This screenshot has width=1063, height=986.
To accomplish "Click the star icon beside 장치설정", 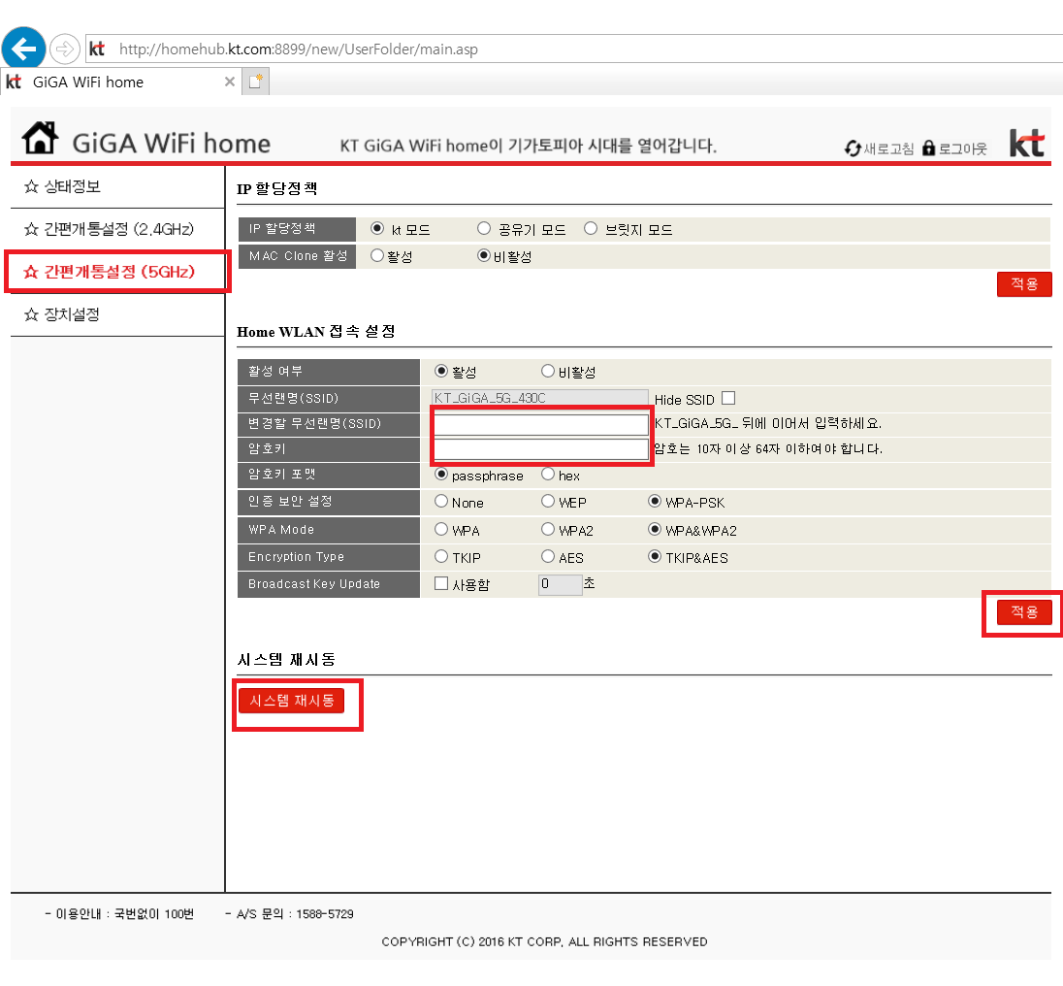I will click(31, 314).
